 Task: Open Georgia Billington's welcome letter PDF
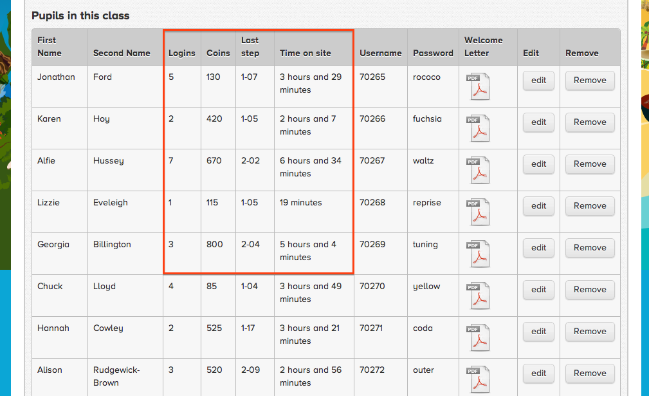[478, 254]
